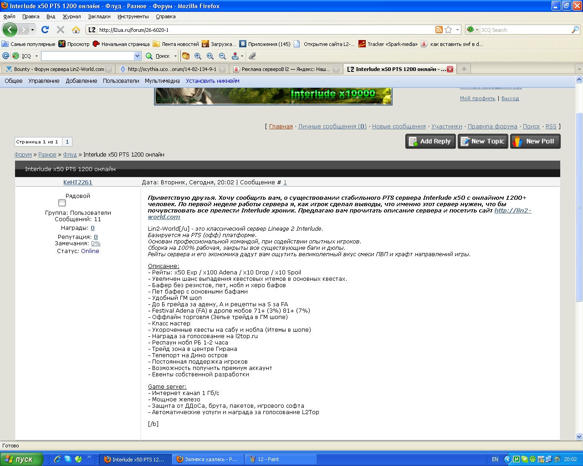Viewport: 583px width, 466px height.
Task: Open the Приложения (145) bookmark
Action: [x=265, y=44]
